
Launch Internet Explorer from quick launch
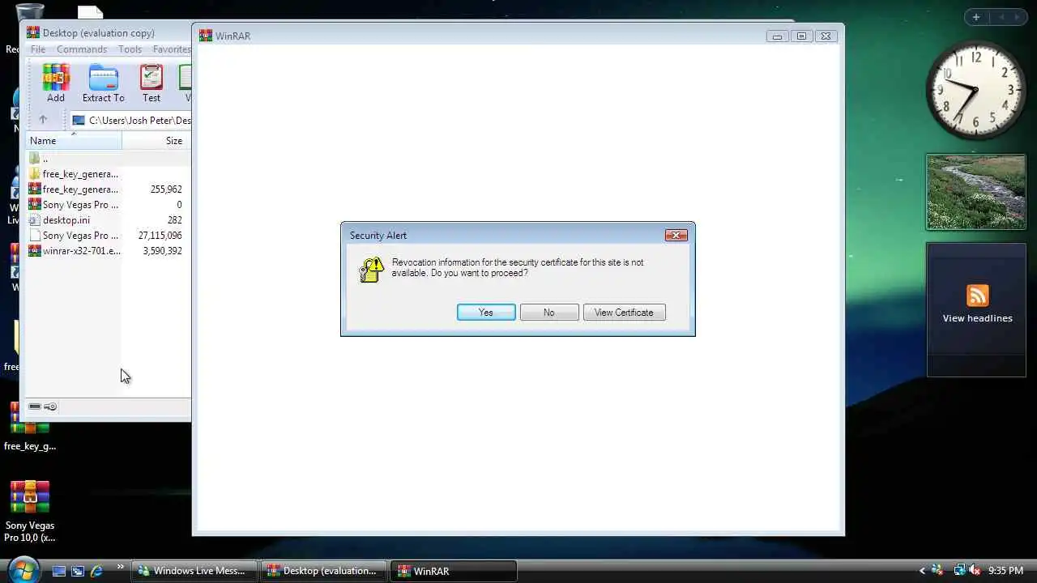(96, 571)
